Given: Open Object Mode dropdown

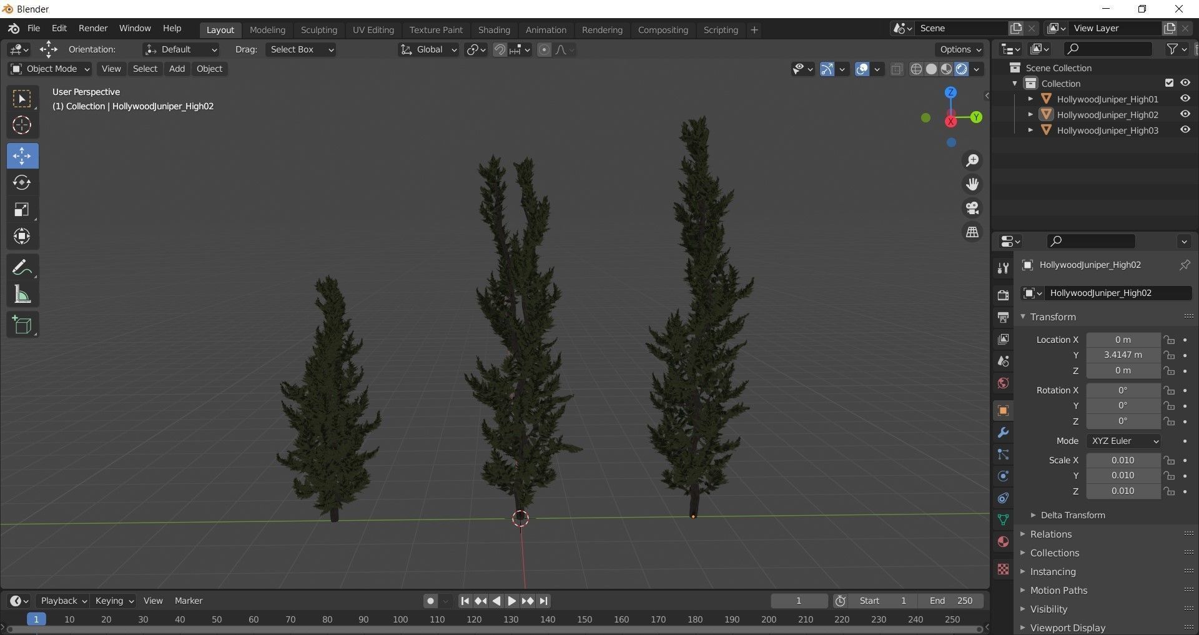Looking at the screenshot, I should coord(50,69).
